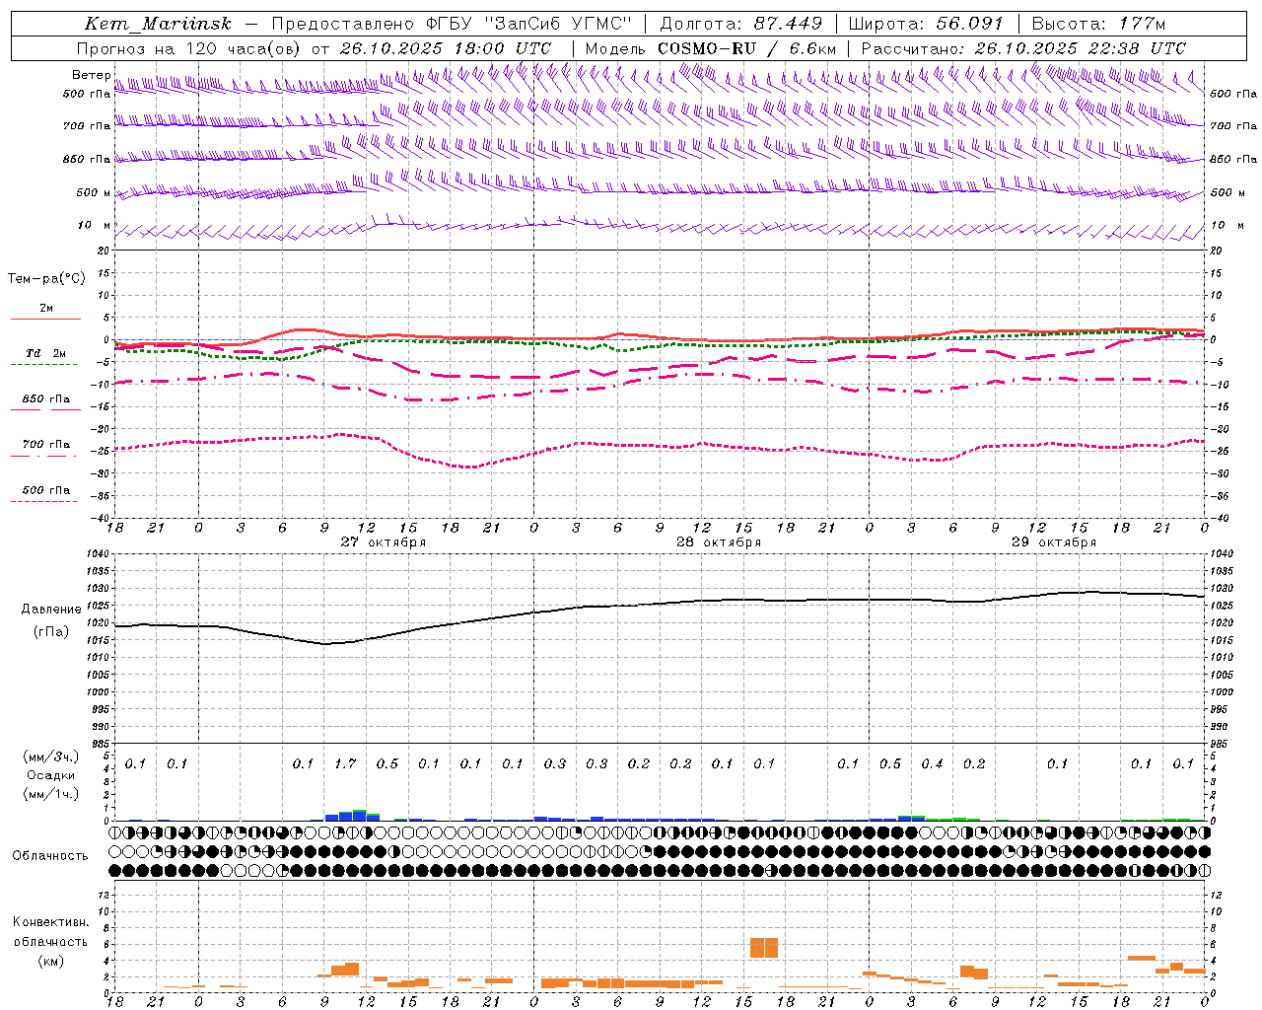The height and width of the screenshot is (1010, 1262).
Task: Click the '850 гПа' temperature legend entry
Action: pyautogui.click(x=46, y=399)
